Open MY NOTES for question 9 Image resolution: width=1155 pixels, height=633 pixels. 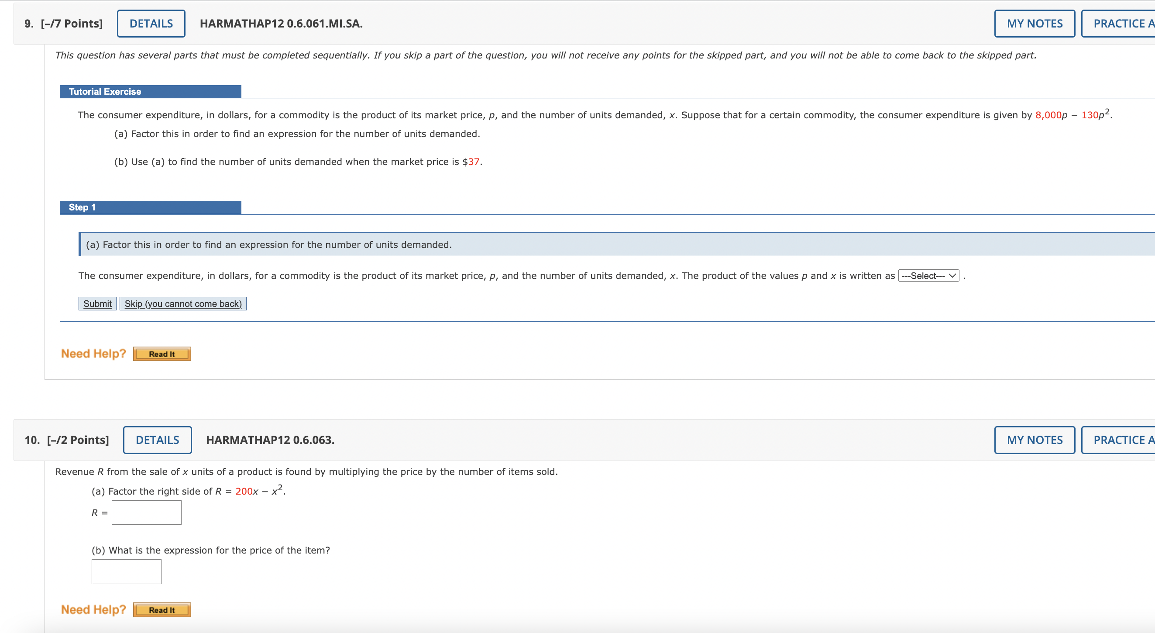pyautogui.click(x=1034, y=23)
